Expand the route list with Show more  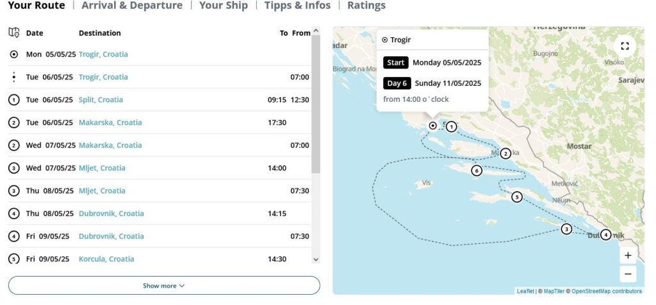click(163, 286)
